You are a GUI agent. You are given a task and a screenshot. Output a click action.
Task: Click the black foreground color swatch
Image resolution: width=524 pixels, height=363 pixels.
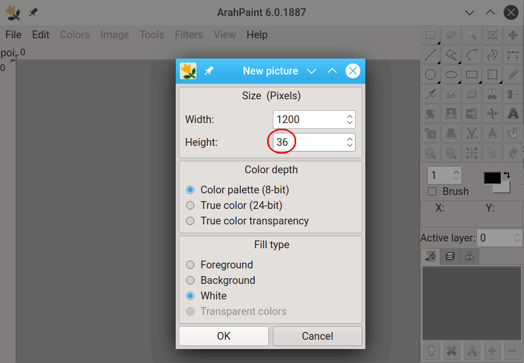pos(492,178)
